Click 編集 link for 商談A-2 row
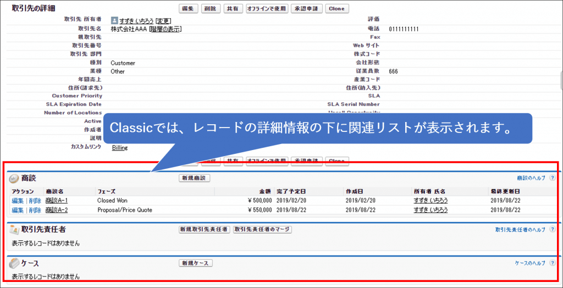This screenshot has height=288, width=563. 18,210
